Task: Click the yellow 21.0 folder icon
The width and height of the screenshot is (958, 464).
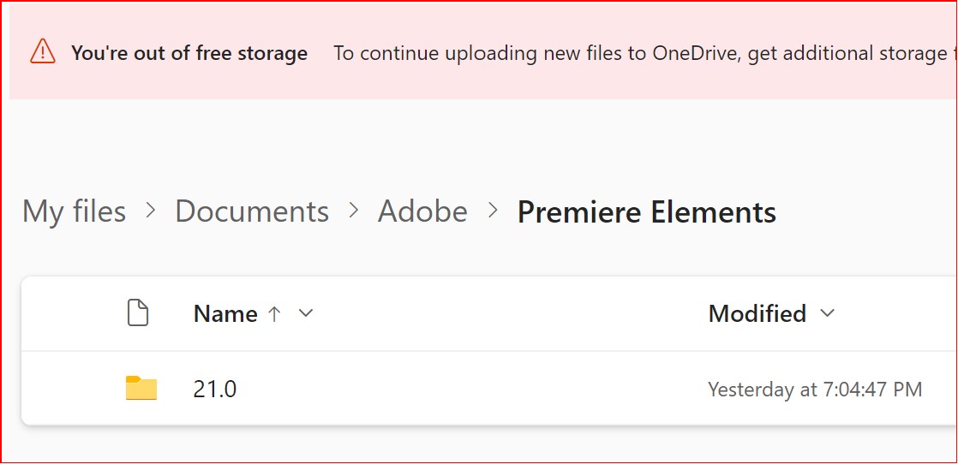Action: pos(141,389)
